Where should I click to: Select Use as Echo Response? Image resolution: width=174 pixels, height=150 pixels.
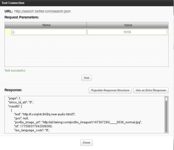(x=151, y=90)
